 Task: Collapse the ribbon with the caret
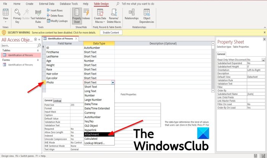click(x=265, y=27)
